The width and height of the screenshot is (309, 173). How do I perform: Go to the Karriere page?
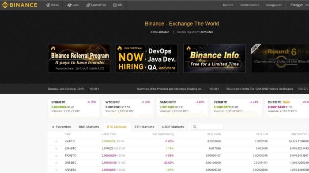click(228, 5)
